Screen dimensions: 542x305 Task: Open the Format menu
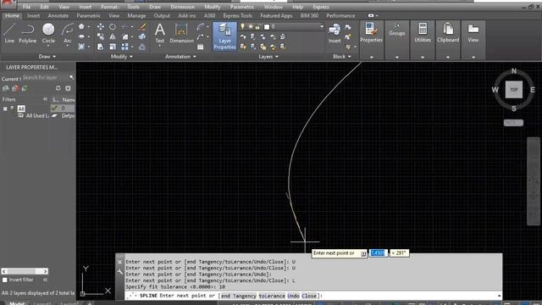pos(109,7)
